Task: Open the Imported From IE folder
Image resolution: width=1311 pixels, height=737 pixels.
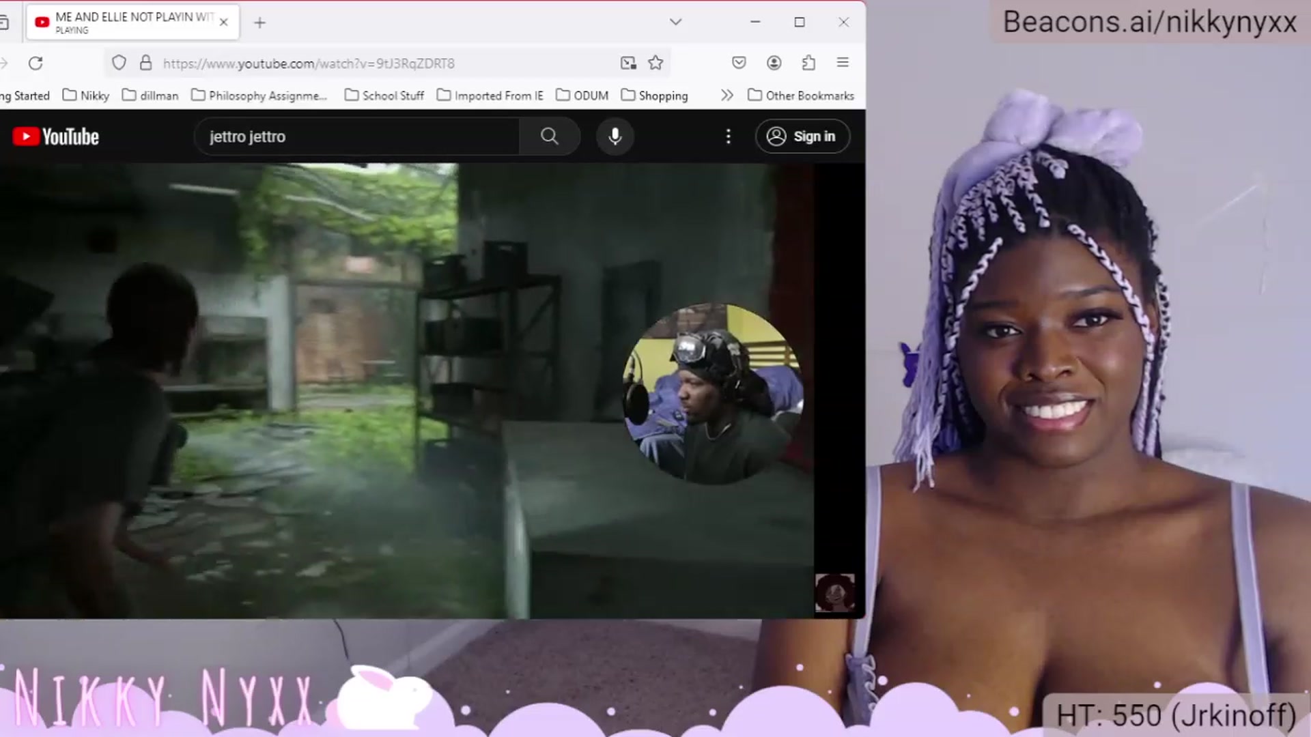Action: 490,96
